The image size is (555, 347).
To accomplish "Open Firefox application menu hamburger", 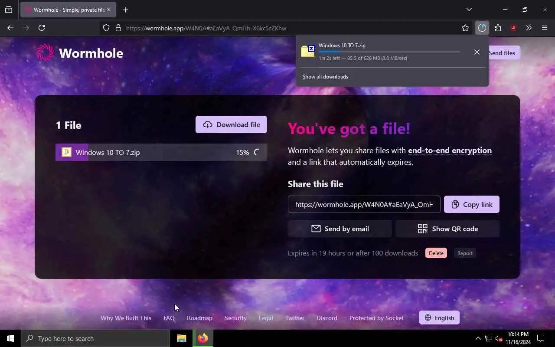I will pyautogui.click(x=545, y=28).
